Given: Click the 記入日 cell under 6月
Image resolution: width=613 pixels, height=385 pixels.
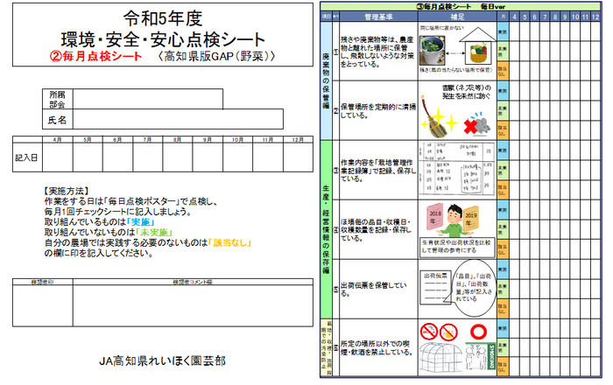Looking at the screenshot, I should pos(117,157).
